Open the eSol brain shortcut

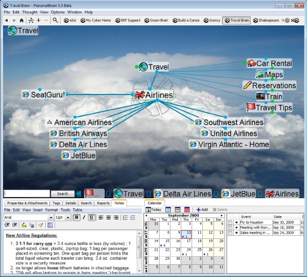point(70,20)
